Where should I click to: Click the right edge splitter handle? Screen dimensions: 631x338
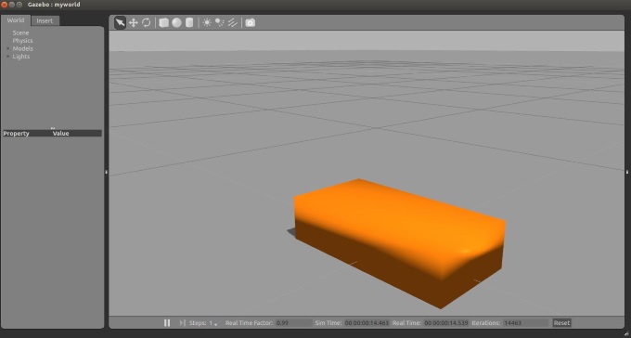(627, 172)
